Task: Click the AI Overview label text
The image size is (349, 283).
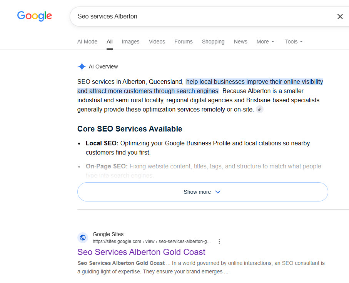Action: (103, 67)
